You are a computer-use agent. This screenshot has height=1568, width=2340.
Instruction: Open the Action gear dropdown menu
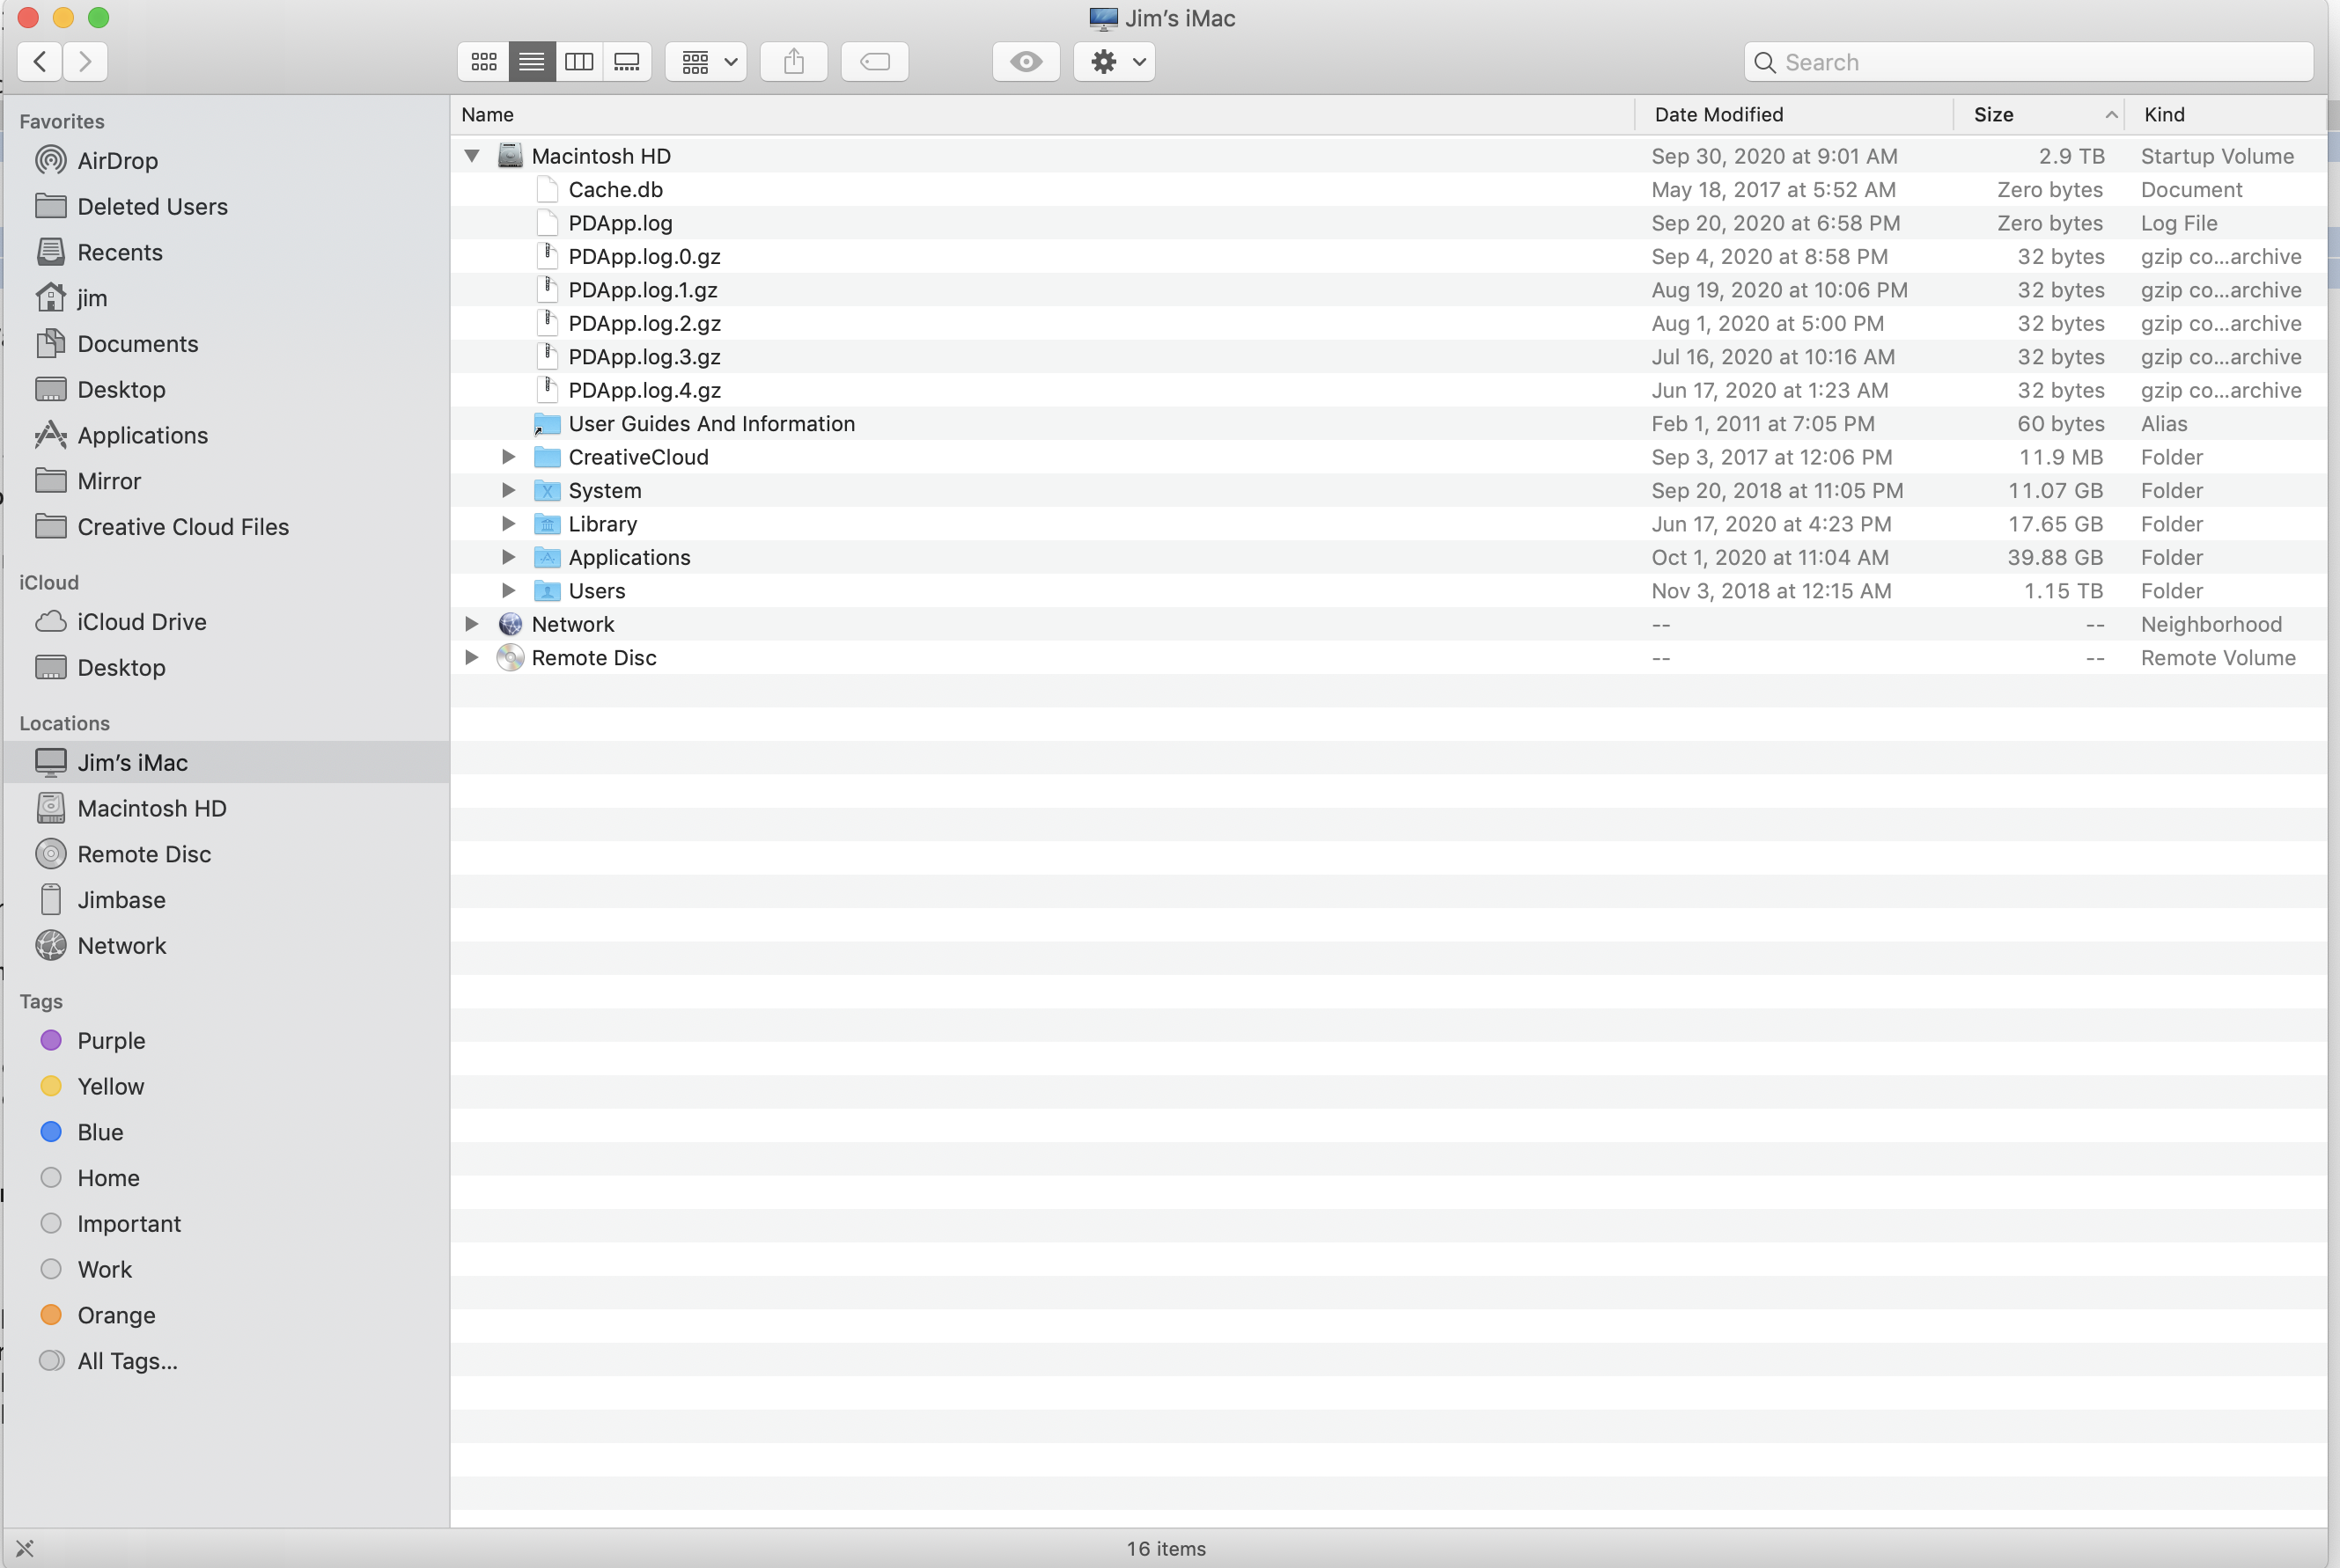(x=1115, y=62)
